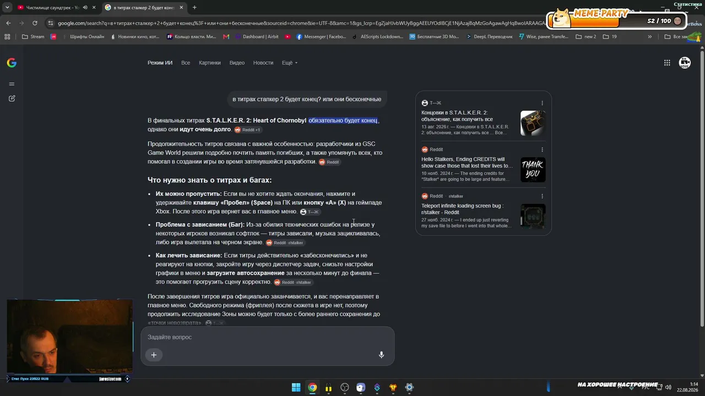Open the 'Бесплатные 3D Мо...' bookmark

tap(433, 37)
